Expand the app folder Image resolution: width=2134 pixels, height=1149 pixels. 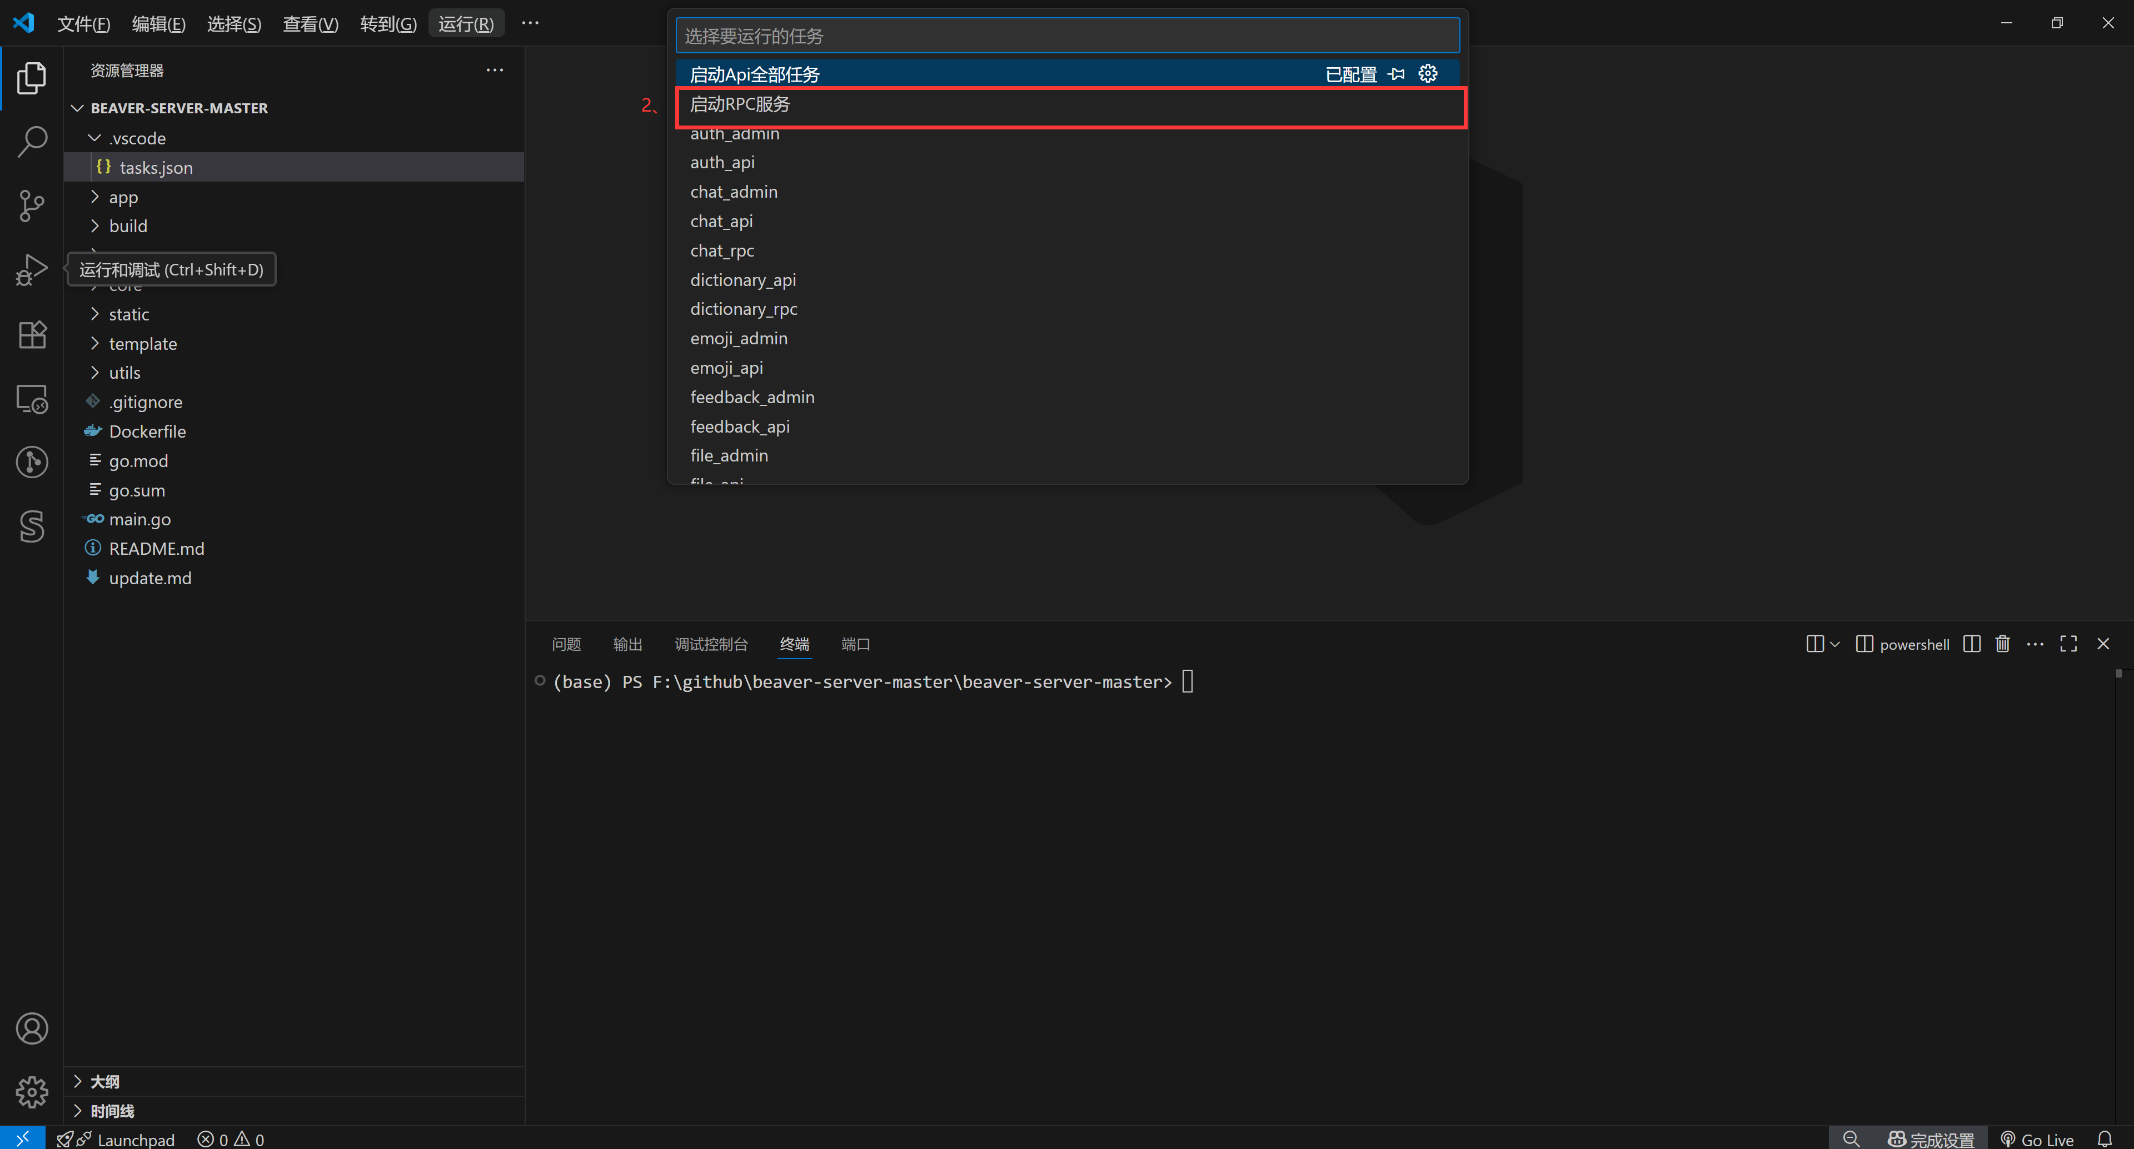(94, 197)
